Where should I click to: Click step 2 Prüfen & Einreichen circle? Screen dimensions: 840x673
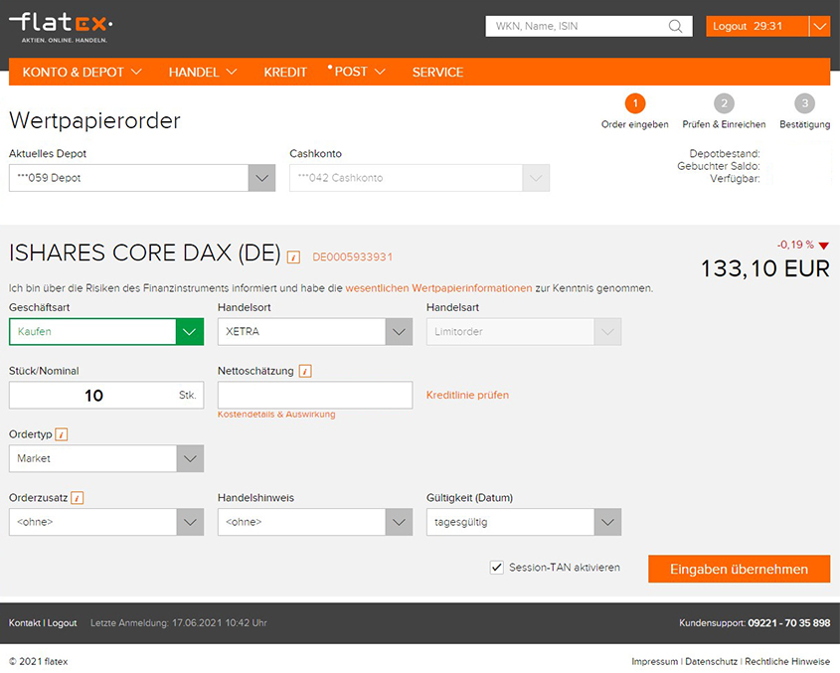724,103
